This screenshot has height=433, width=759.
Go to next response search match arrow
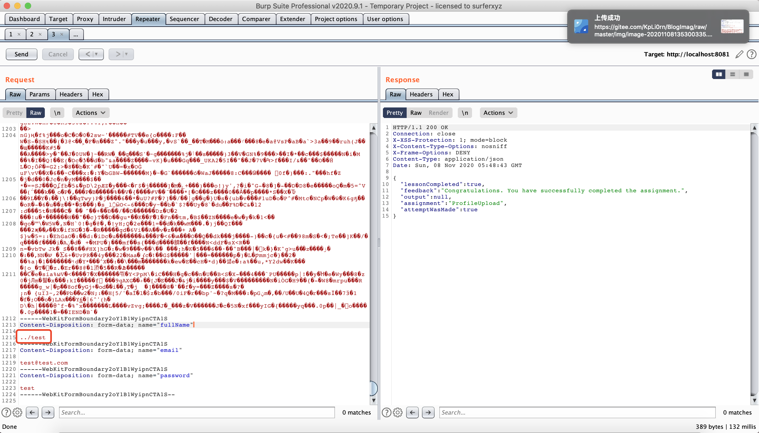pos(428,412)
